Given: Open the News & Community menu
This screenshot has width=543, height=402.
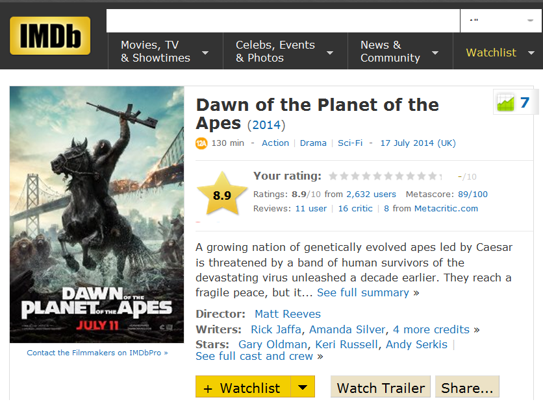Looking at the screenshot, I should pyautogui.click(x=399, y=52).
